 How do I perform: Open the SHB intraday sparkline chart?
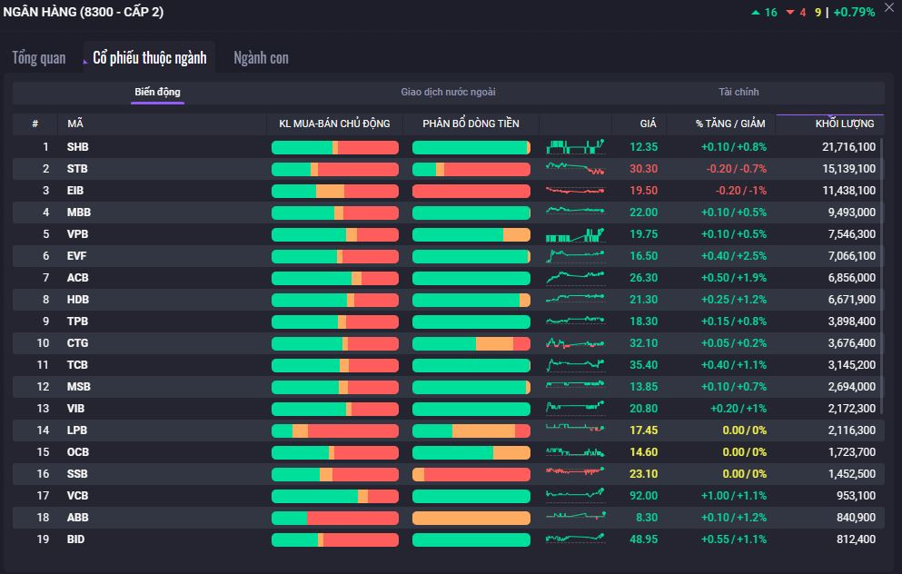point(575,146)
